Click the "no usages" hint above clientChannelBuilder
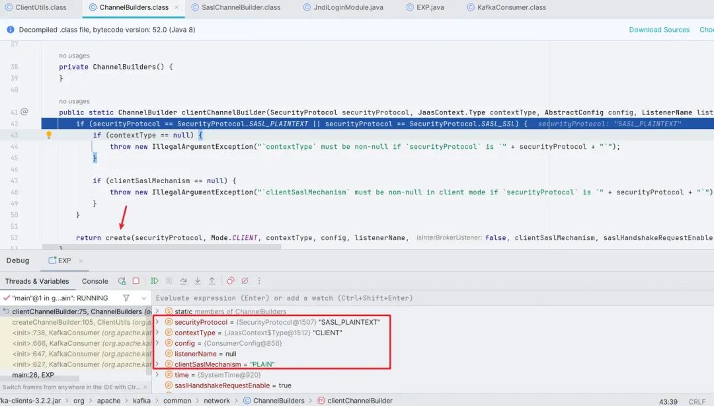The image size is (714, 406). (74, 101)
